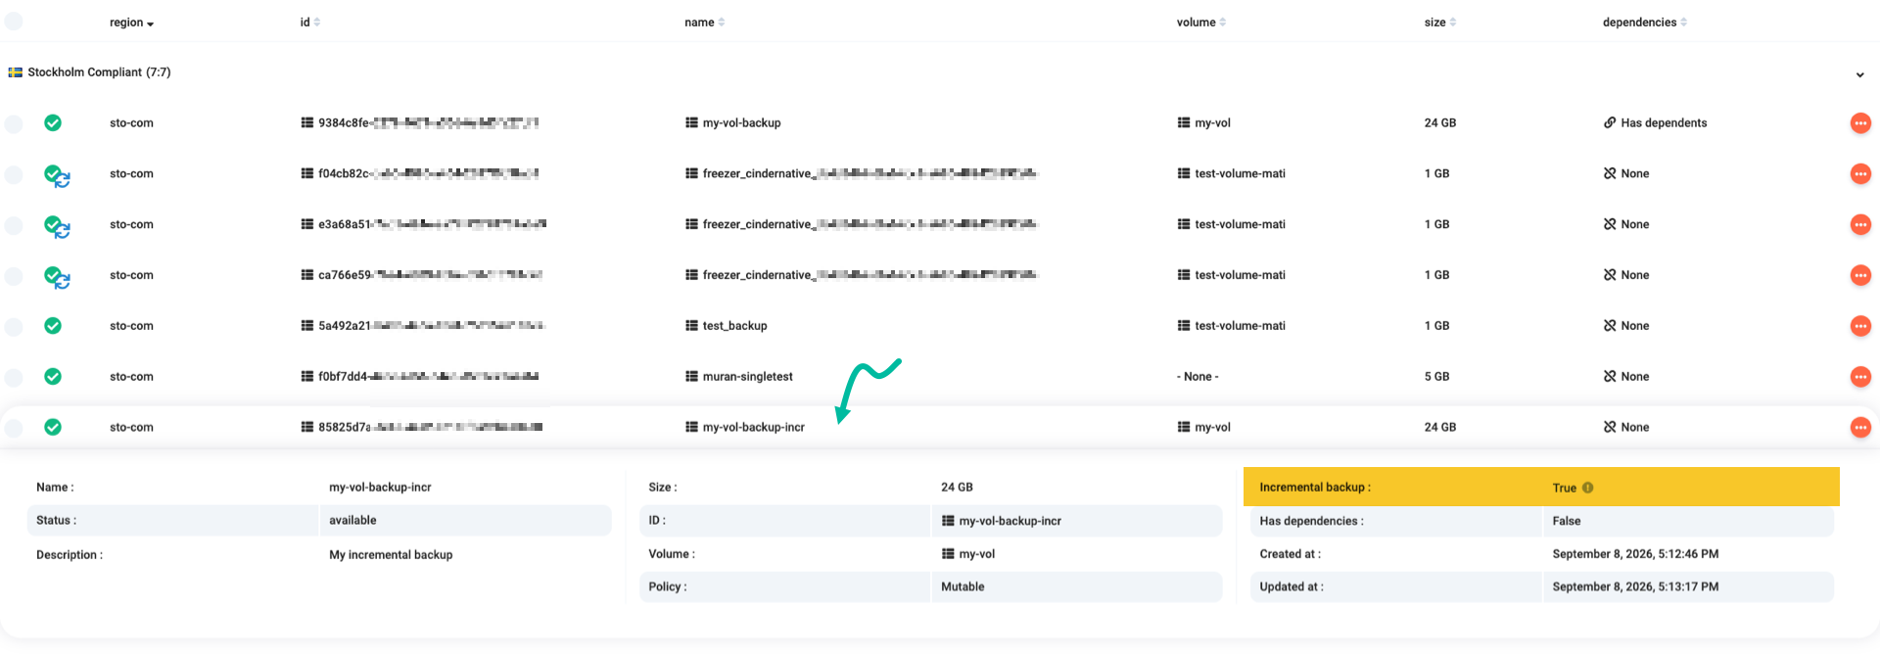
Task: Select checkbox for f0bf7dd4 muran-singletest row
Action: 14,378
